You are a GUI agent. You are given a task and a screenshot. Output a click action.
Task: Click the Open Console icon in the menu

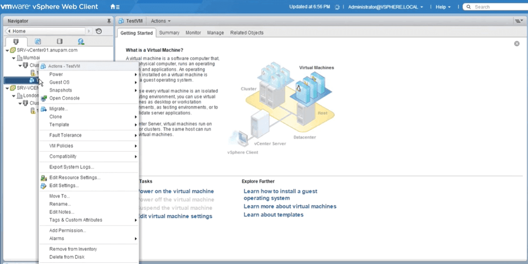tap(44, 98)
